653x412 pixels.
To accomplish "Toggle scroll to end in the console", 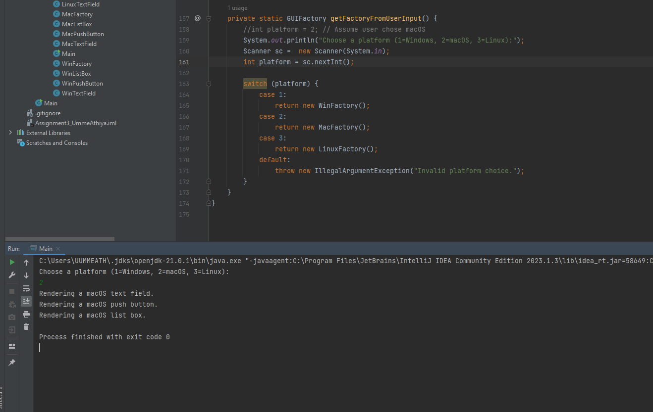I will tap(26, 301).
